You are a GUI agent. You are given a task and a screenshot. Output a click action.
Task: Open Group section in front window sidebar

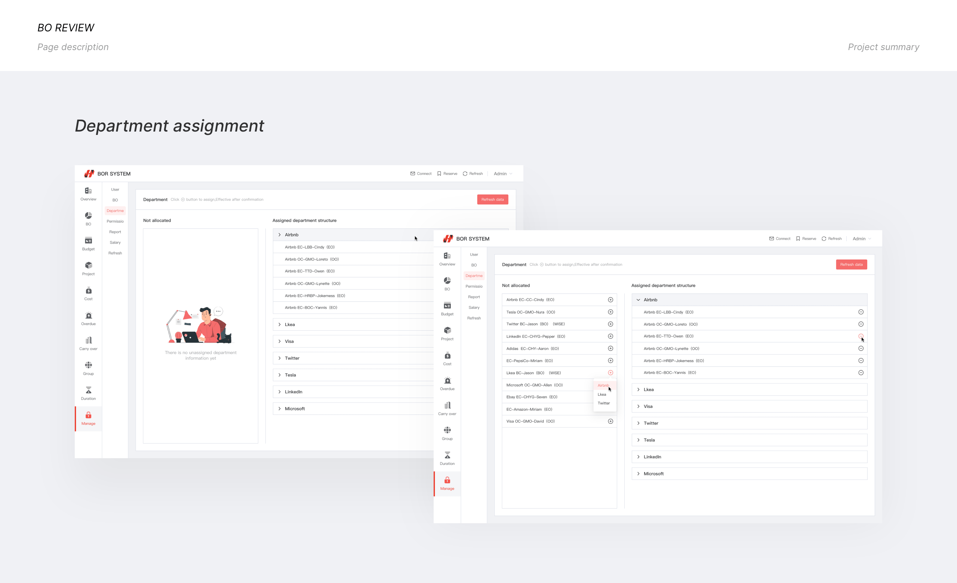click(447, 434)
